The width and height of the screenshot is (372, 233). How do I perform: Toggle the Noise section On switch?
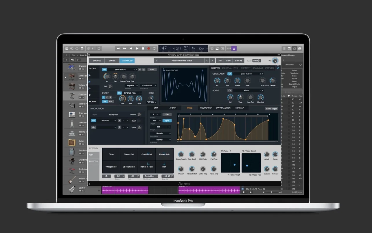click(230, 90)
